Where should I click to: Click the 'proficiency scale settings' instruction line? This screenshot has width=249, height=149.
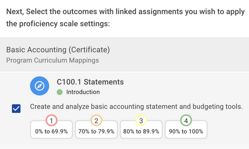58,24
